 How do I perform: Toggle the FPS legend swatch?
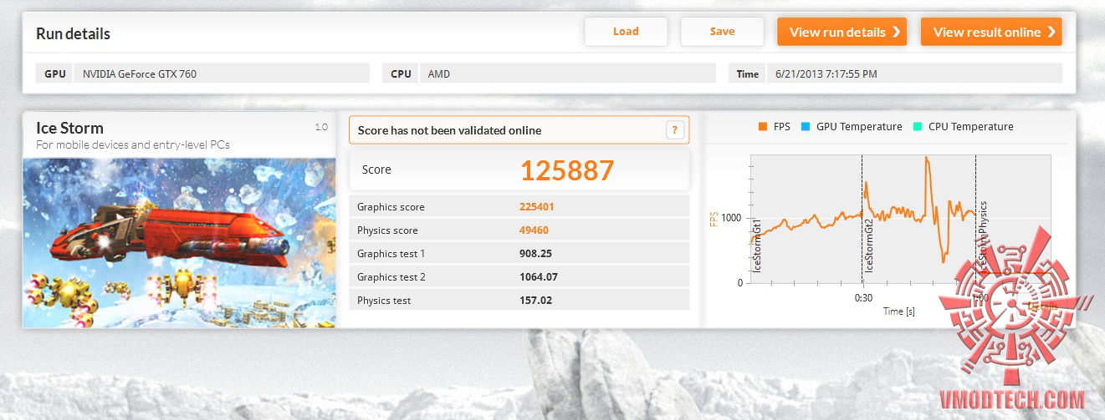pyautogui.click(x=763, y=127)
